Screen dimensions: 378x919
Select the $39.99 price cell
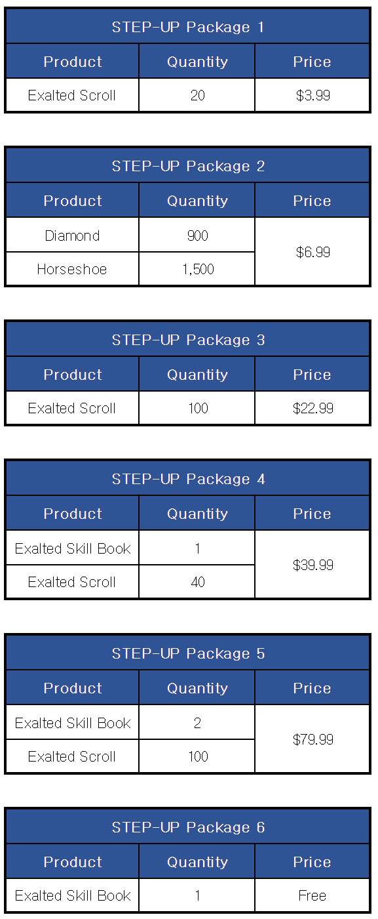[312, 565]
